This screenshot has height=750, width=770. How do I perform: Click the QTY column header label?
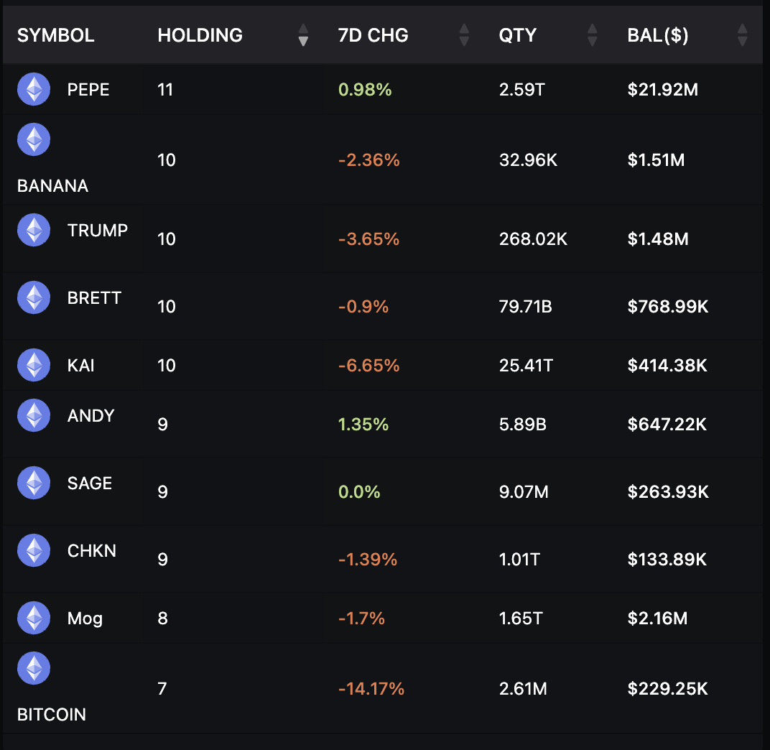coord(518,35)
